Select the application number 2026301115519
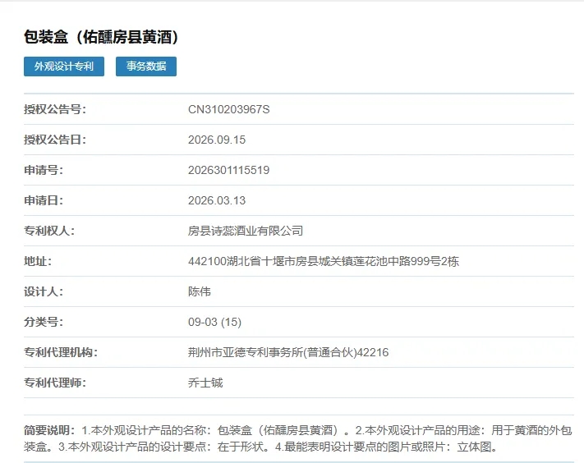584x463 pixels. coord(228,170)
